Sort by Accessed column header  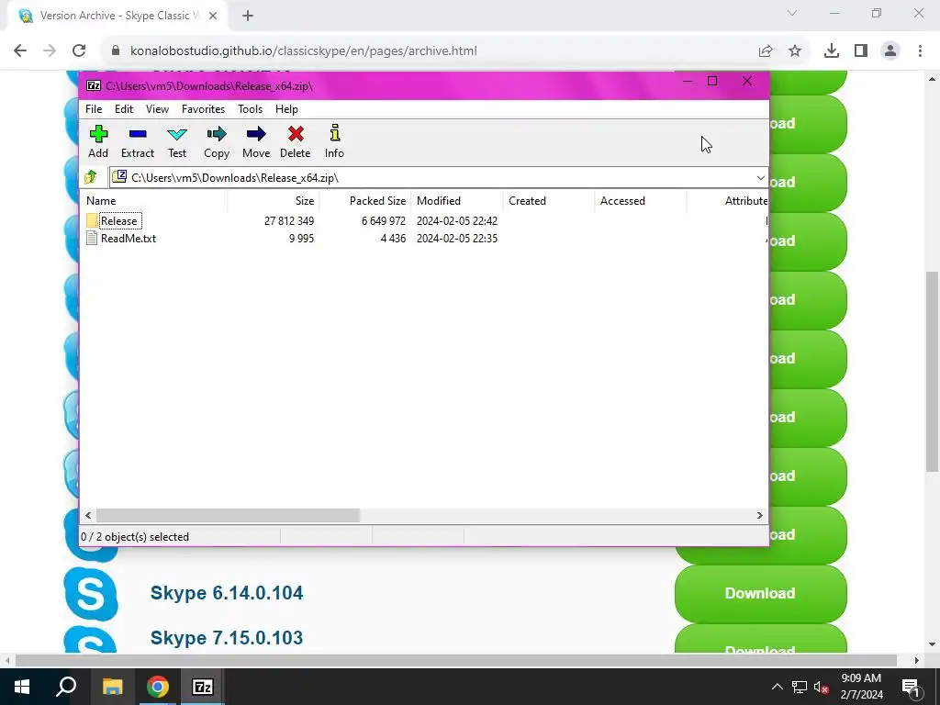coord(640,201)
